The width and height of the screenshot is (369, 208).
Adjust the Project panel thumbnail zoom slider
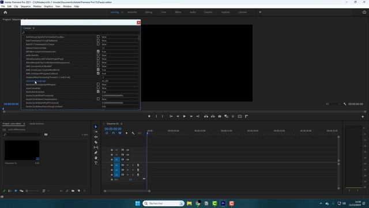click(32, 191)
